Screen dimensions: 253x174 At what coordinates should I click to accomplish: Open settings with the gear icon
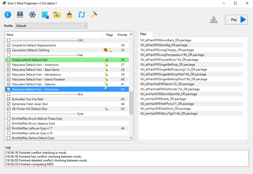pyautogui.click(x=32, y=15)
